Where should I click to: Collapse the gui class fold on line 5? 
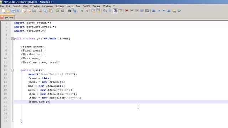point(12,39)
